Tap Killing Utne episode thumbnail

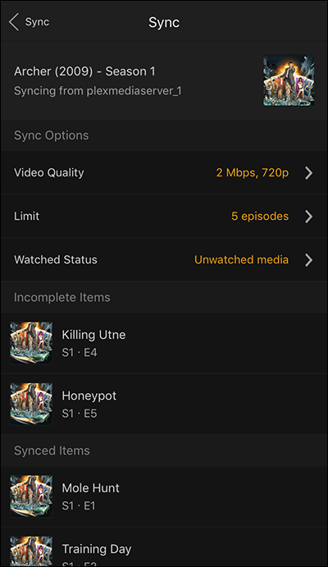click(31, 343)
